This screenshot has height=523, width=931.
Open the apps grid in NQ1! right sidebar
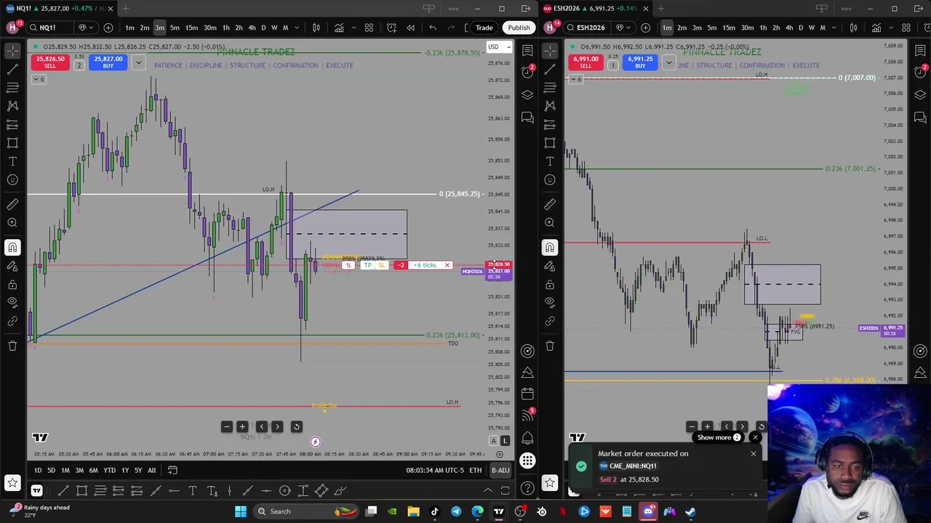[527, 461]
